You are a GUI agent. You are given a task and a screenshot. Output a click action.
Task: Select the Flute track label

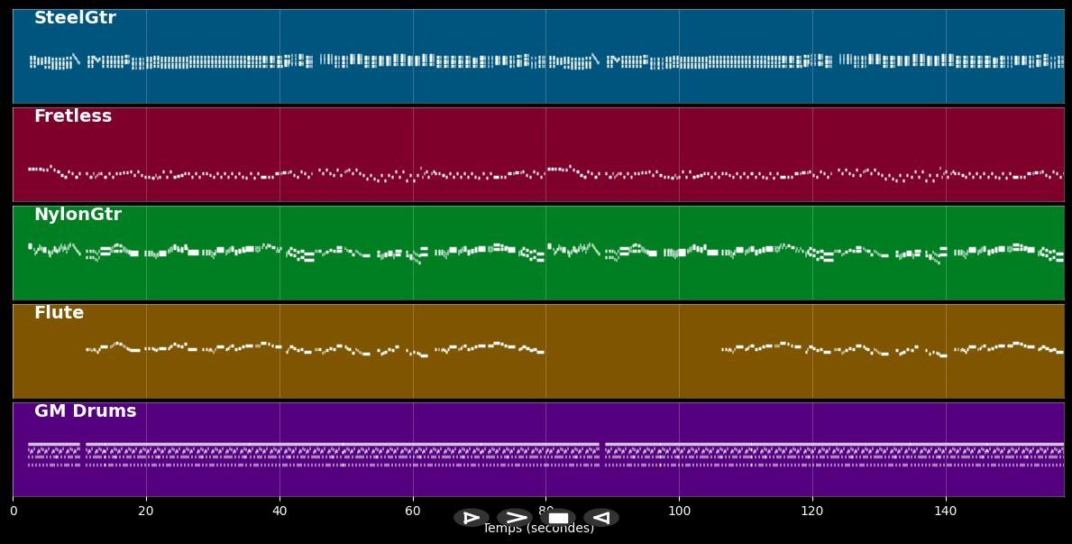[59, 313]
